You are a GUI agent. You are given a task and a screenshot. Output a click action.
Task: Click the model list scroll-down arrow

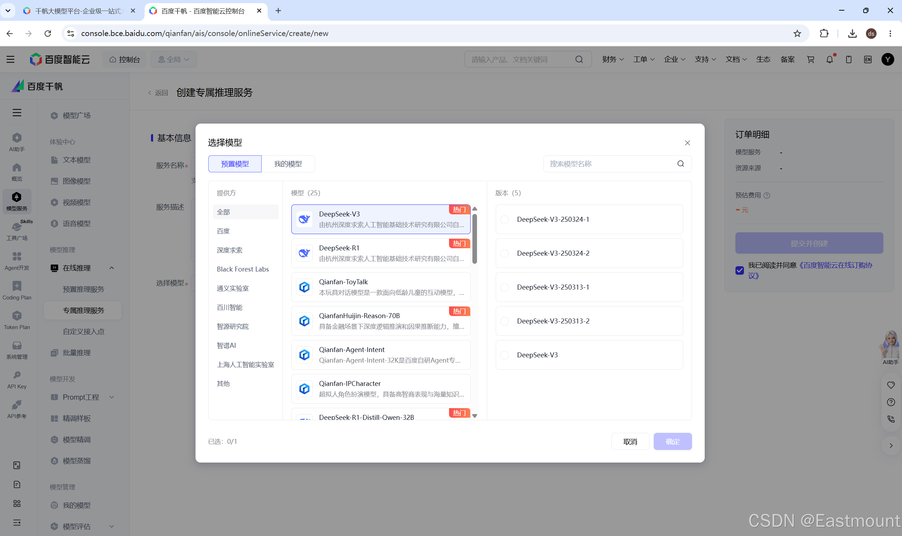click(x=475, y=416)
